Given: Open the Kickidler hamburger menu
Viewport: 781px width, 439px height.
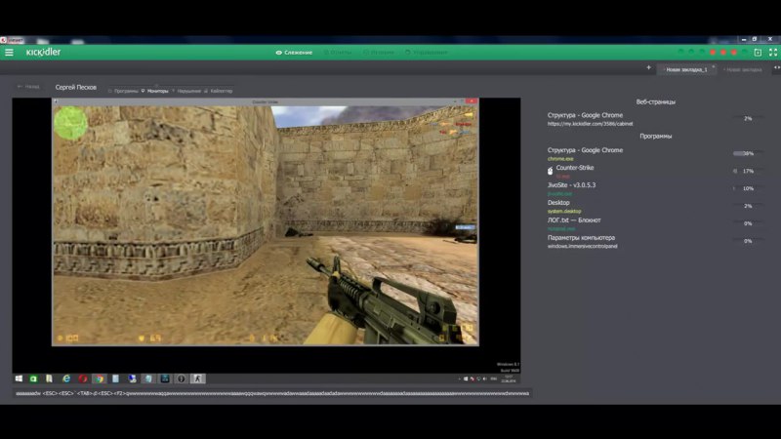Looking at the screenshot, I should [9, 52].
